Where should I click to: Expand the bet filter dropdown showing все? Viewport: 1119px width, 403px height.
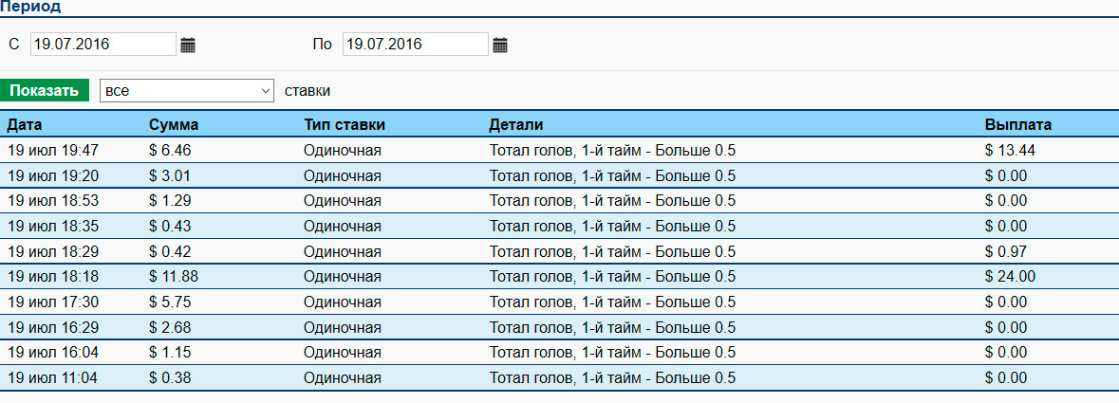click(x=186, y=91)
